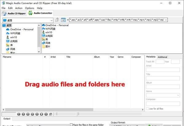Click the next track playback button
This screenshot has height=126, width=184.
tap(37, 114)
